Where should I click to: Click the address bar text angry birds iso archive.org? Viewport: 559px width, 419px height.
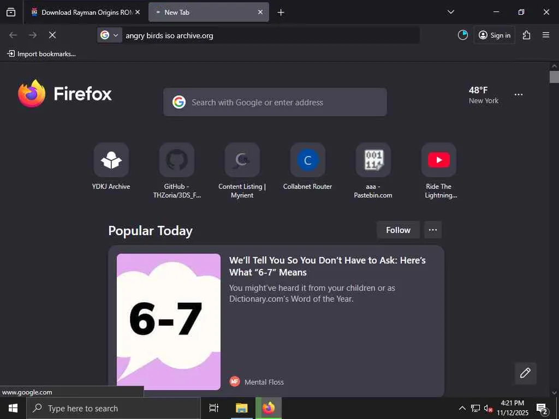(x=169, y=35)
